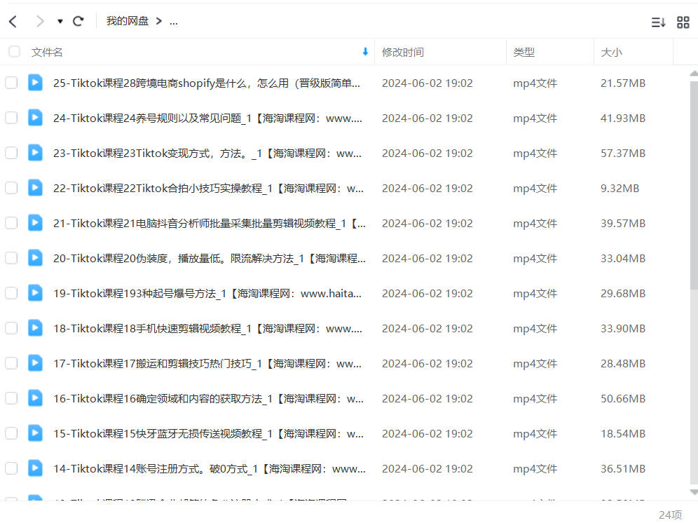This screenshot has width=698, height=523.
Task: Select file name 14-Tiktok课程14账号注册方式
Action: 210,469
